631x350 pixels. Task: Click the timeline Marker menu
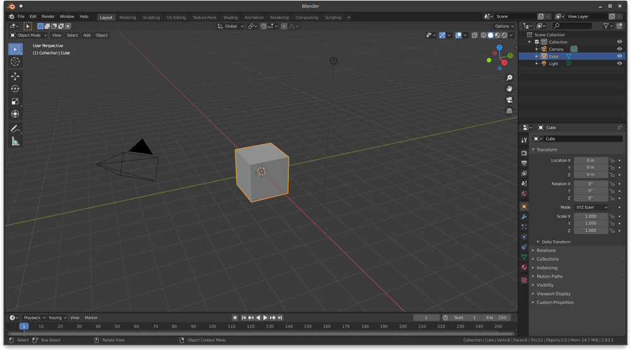click(91, 318)
